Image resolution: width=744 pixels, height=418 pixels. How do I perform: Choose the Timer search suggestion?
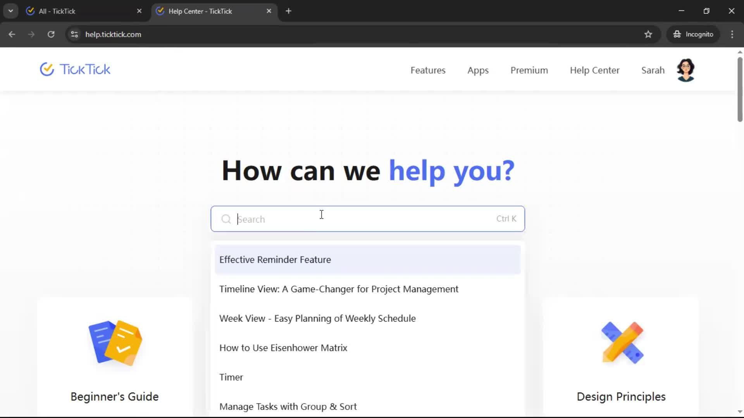tap(231, 377)
